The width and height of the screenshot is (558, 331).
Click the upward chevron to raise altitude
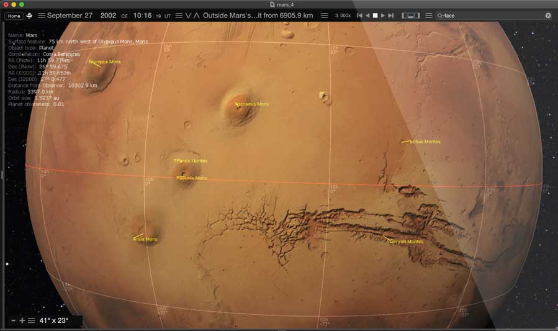point(197,16)
